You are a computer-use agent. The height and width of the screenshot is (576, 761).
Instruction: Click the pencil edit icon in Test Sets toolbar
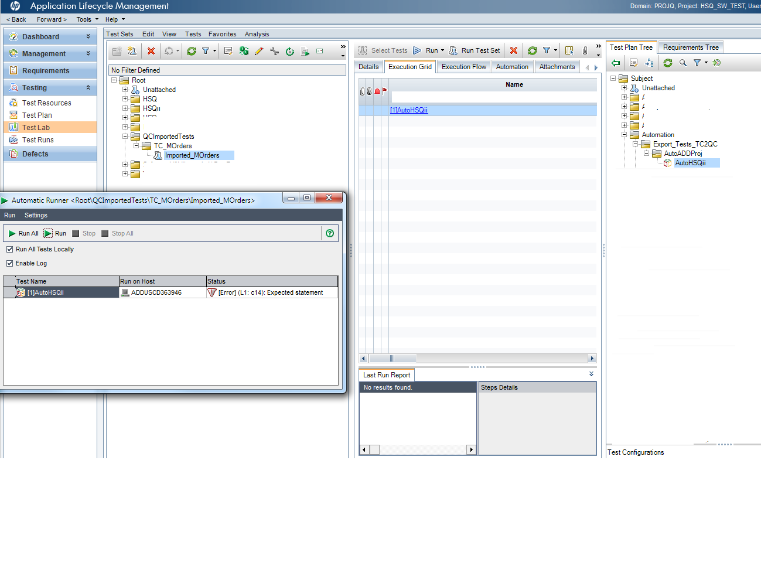(x=259, y=51)
